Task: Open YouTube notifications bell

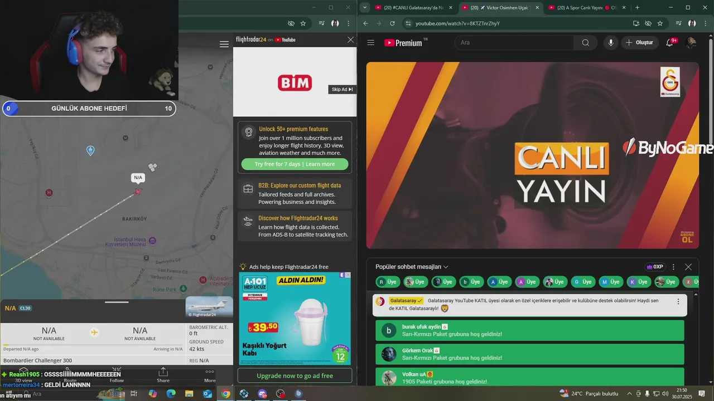Action: click(670, 43)
